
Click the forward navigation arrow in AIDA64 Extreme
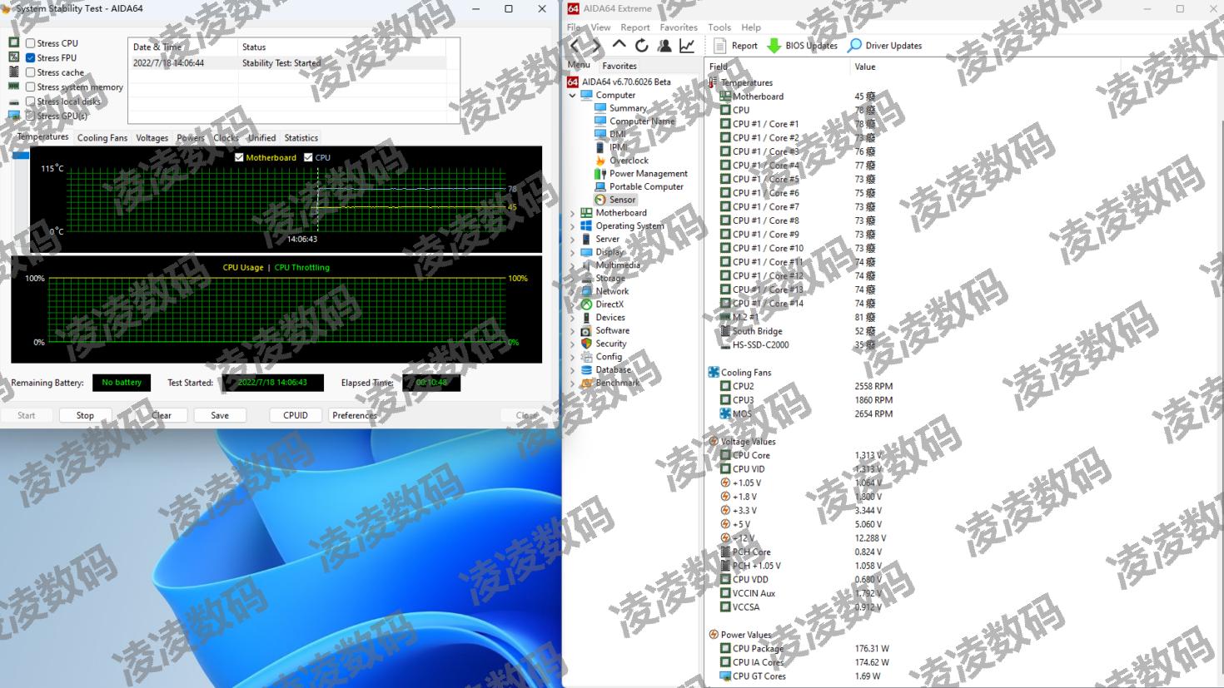[x=598, y=46]
